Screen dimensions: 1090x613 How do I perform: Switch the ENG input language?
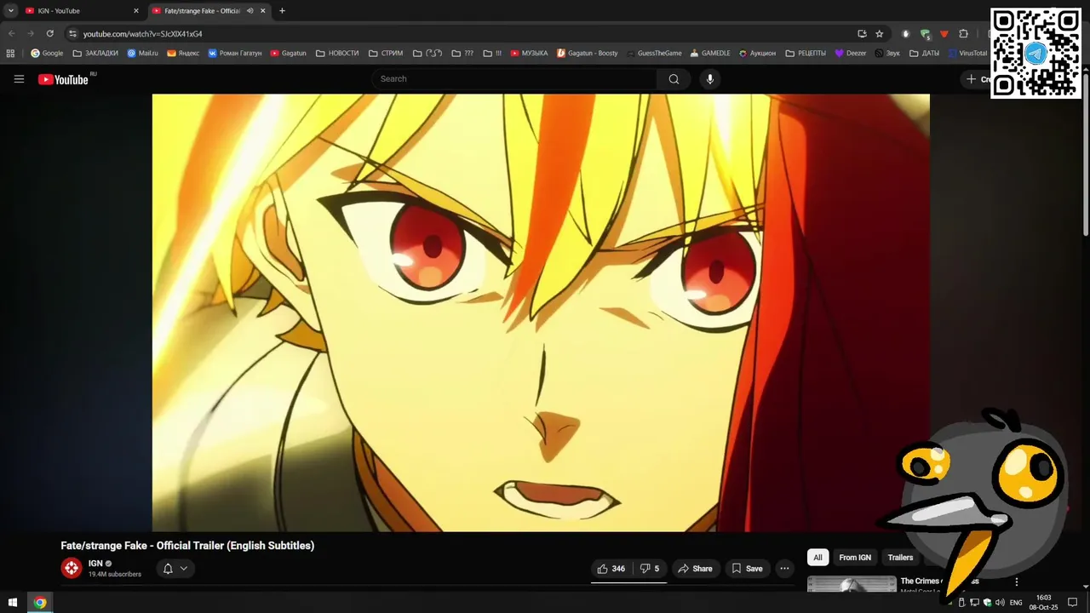point(1016,603)
